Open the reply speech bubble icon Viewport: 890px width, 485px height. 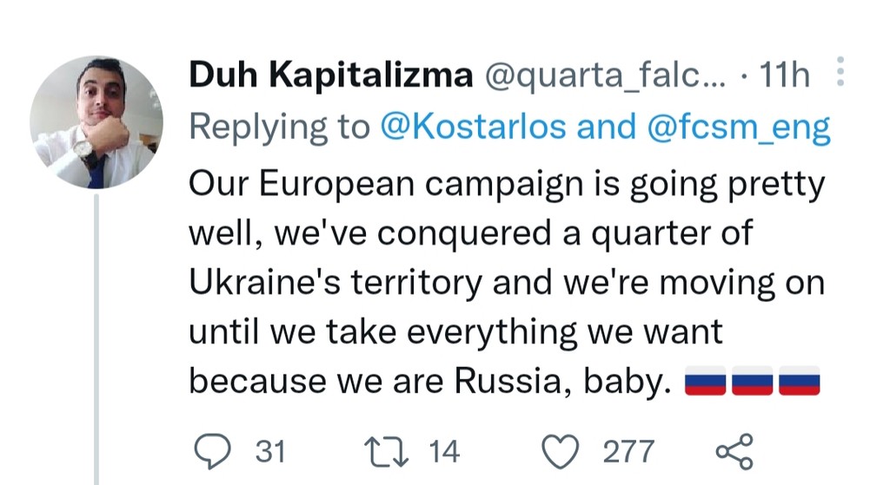click(210, 451)
